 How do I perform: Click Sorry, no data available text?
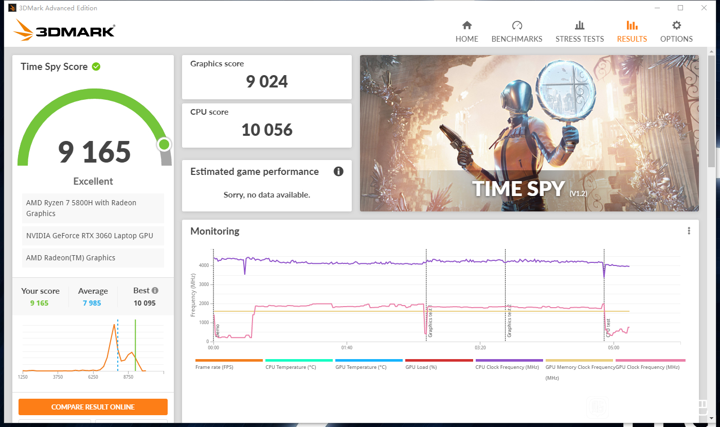coord(266,195)
